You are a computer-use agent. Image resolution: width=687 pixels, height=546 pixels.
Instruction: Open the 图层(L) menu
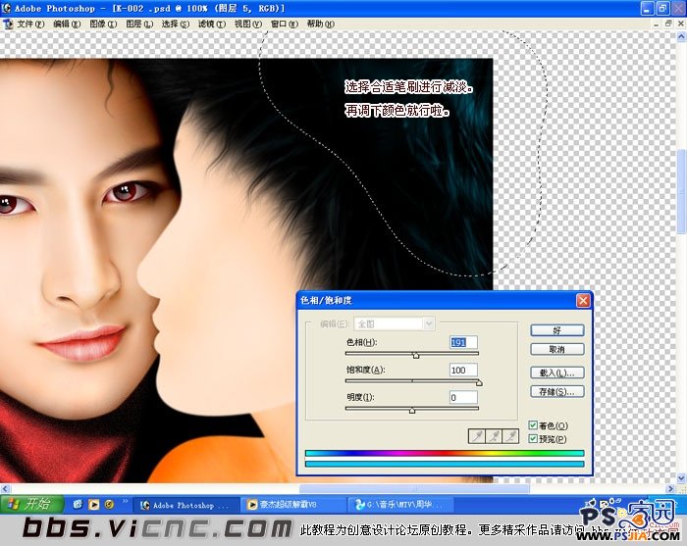click(x=139, y=25)
